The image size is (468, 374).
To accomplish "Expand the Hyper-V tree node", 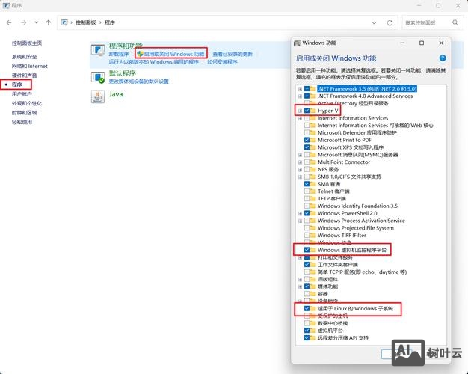I will pyautogui.click(x=300, y=111).
